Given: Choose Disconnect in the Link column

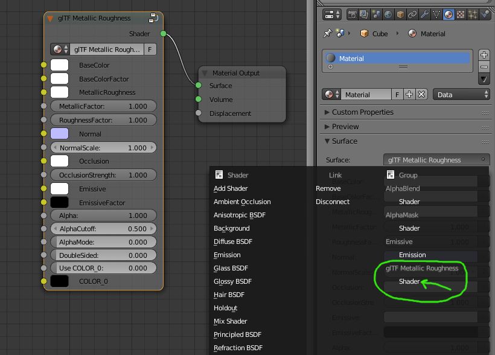Looking at the screenshot, I should click(333, 202).
